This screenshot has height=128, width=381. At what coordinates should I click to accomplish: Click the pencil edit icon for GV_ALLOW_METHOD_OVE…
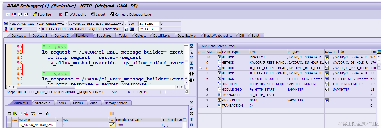(112, 125)
